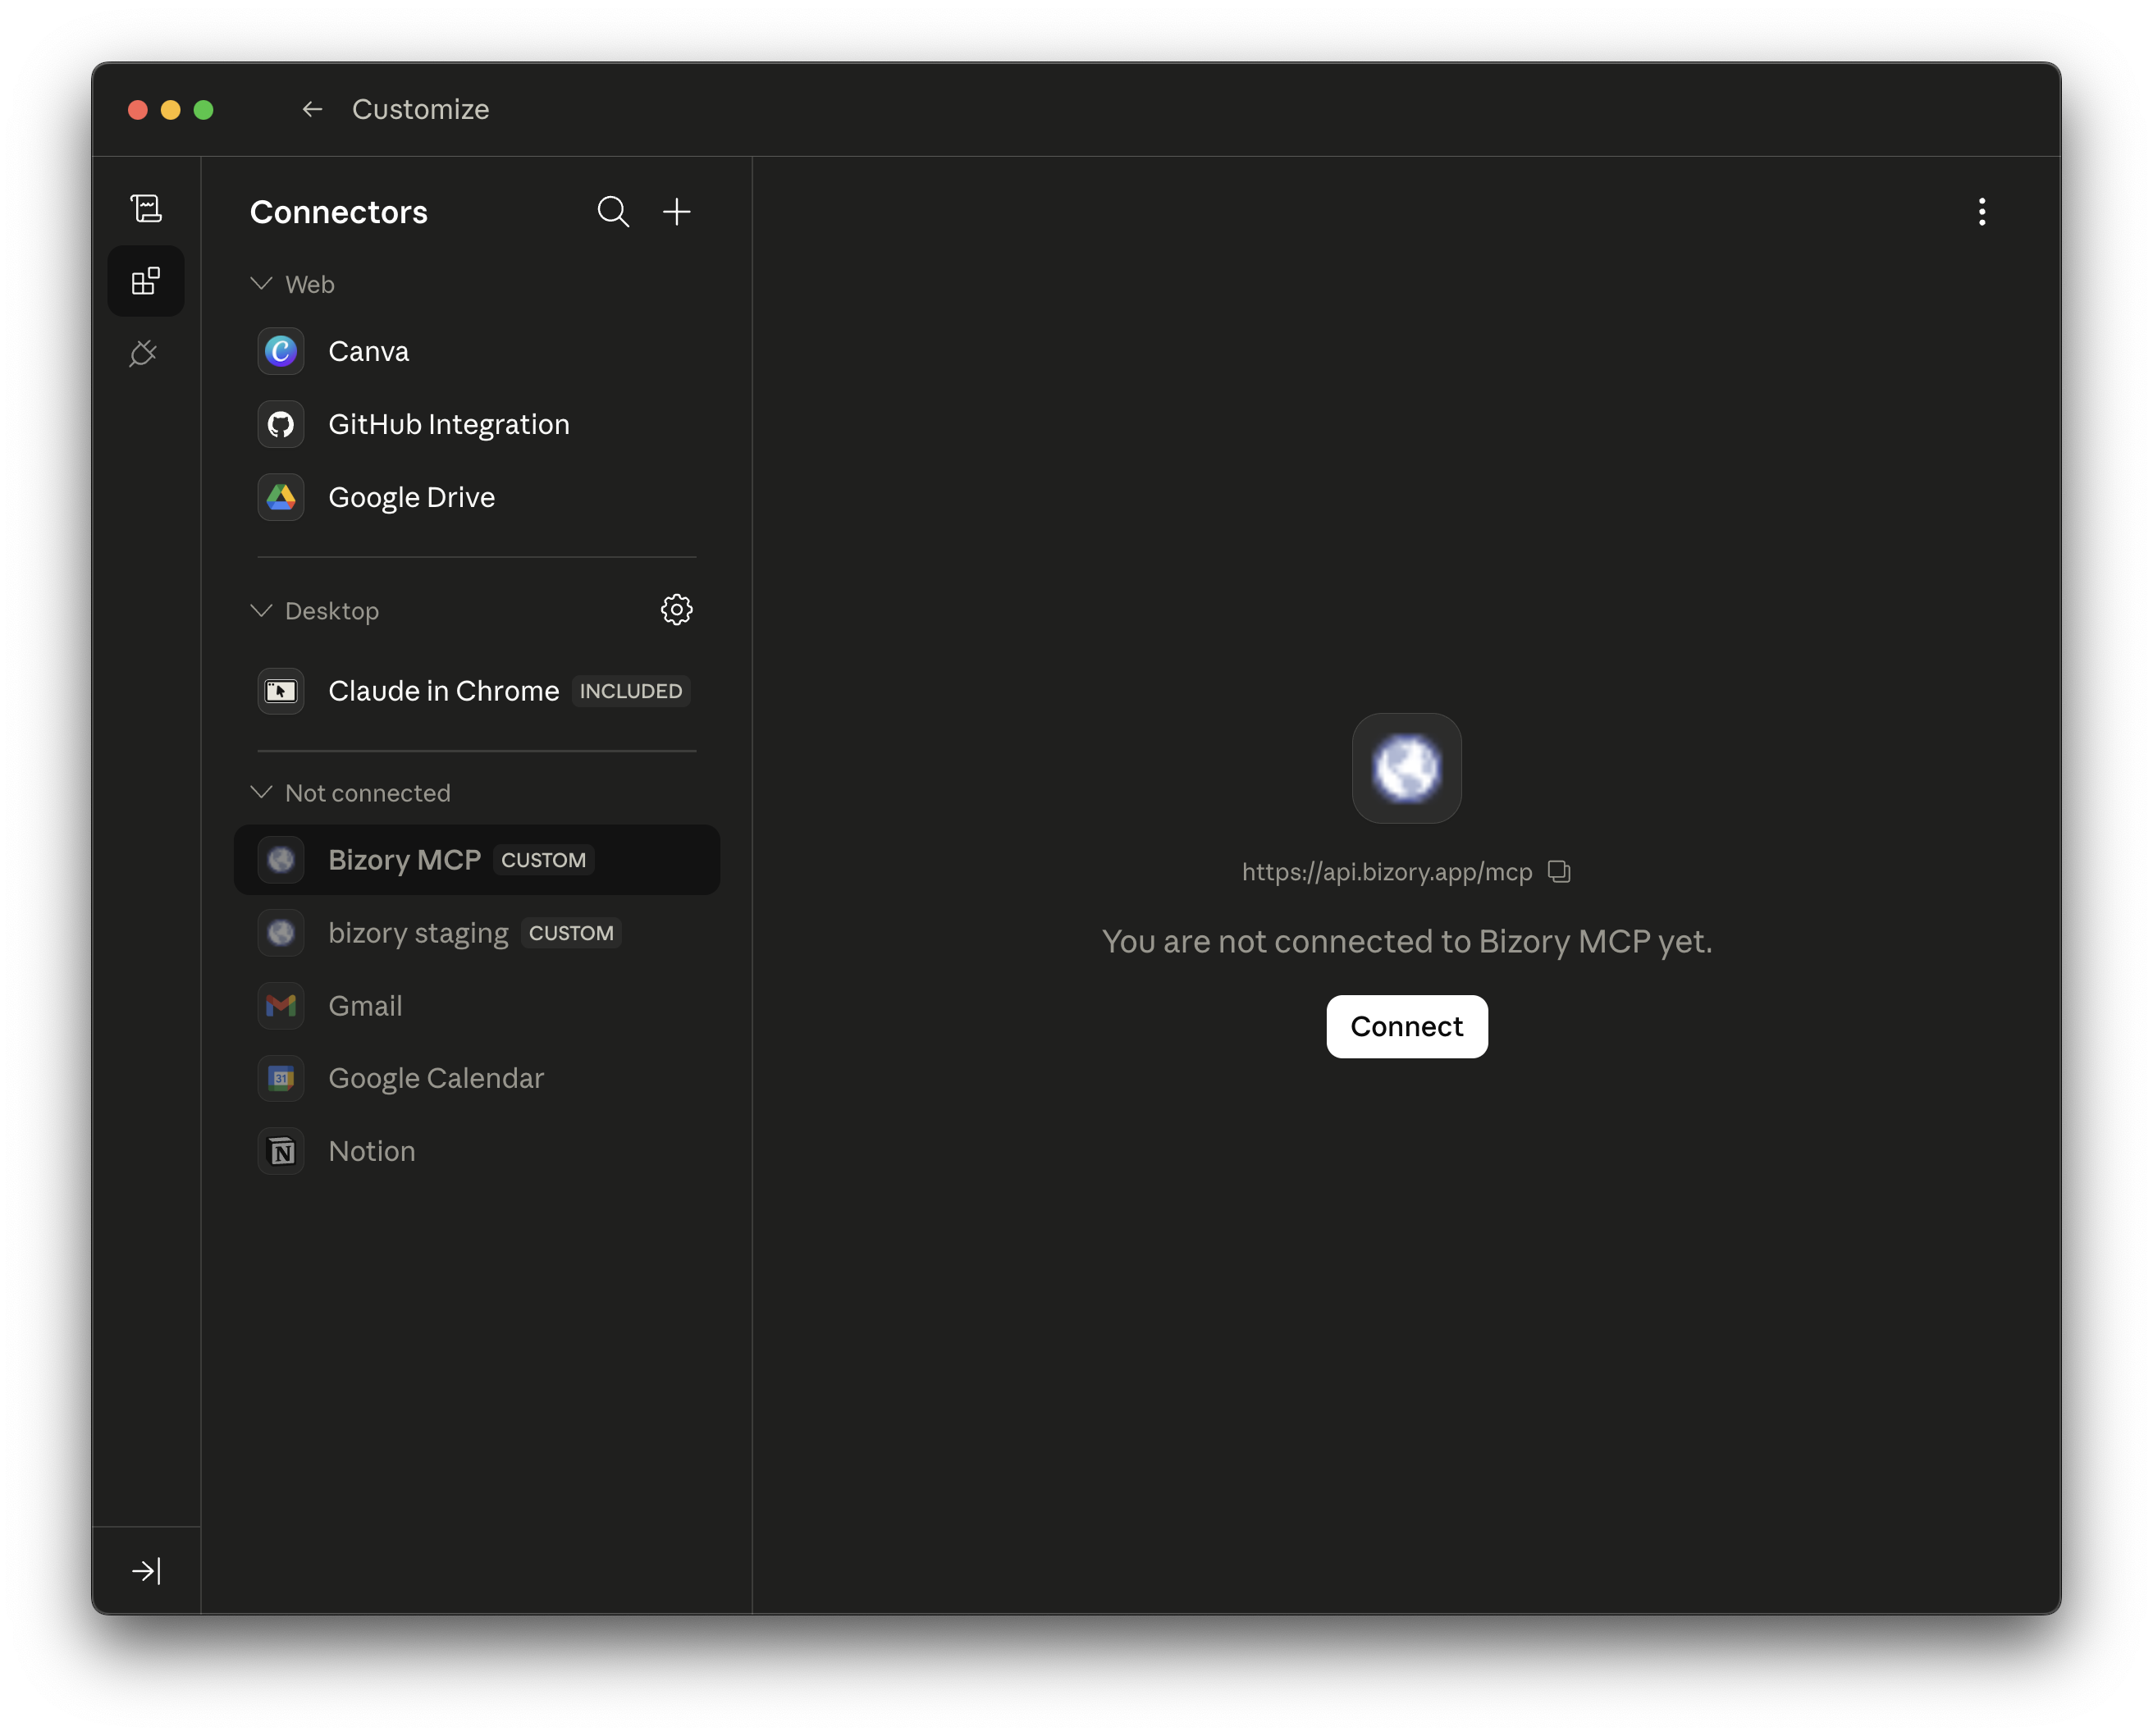Click the Notion logo icon

[281, 1151]
